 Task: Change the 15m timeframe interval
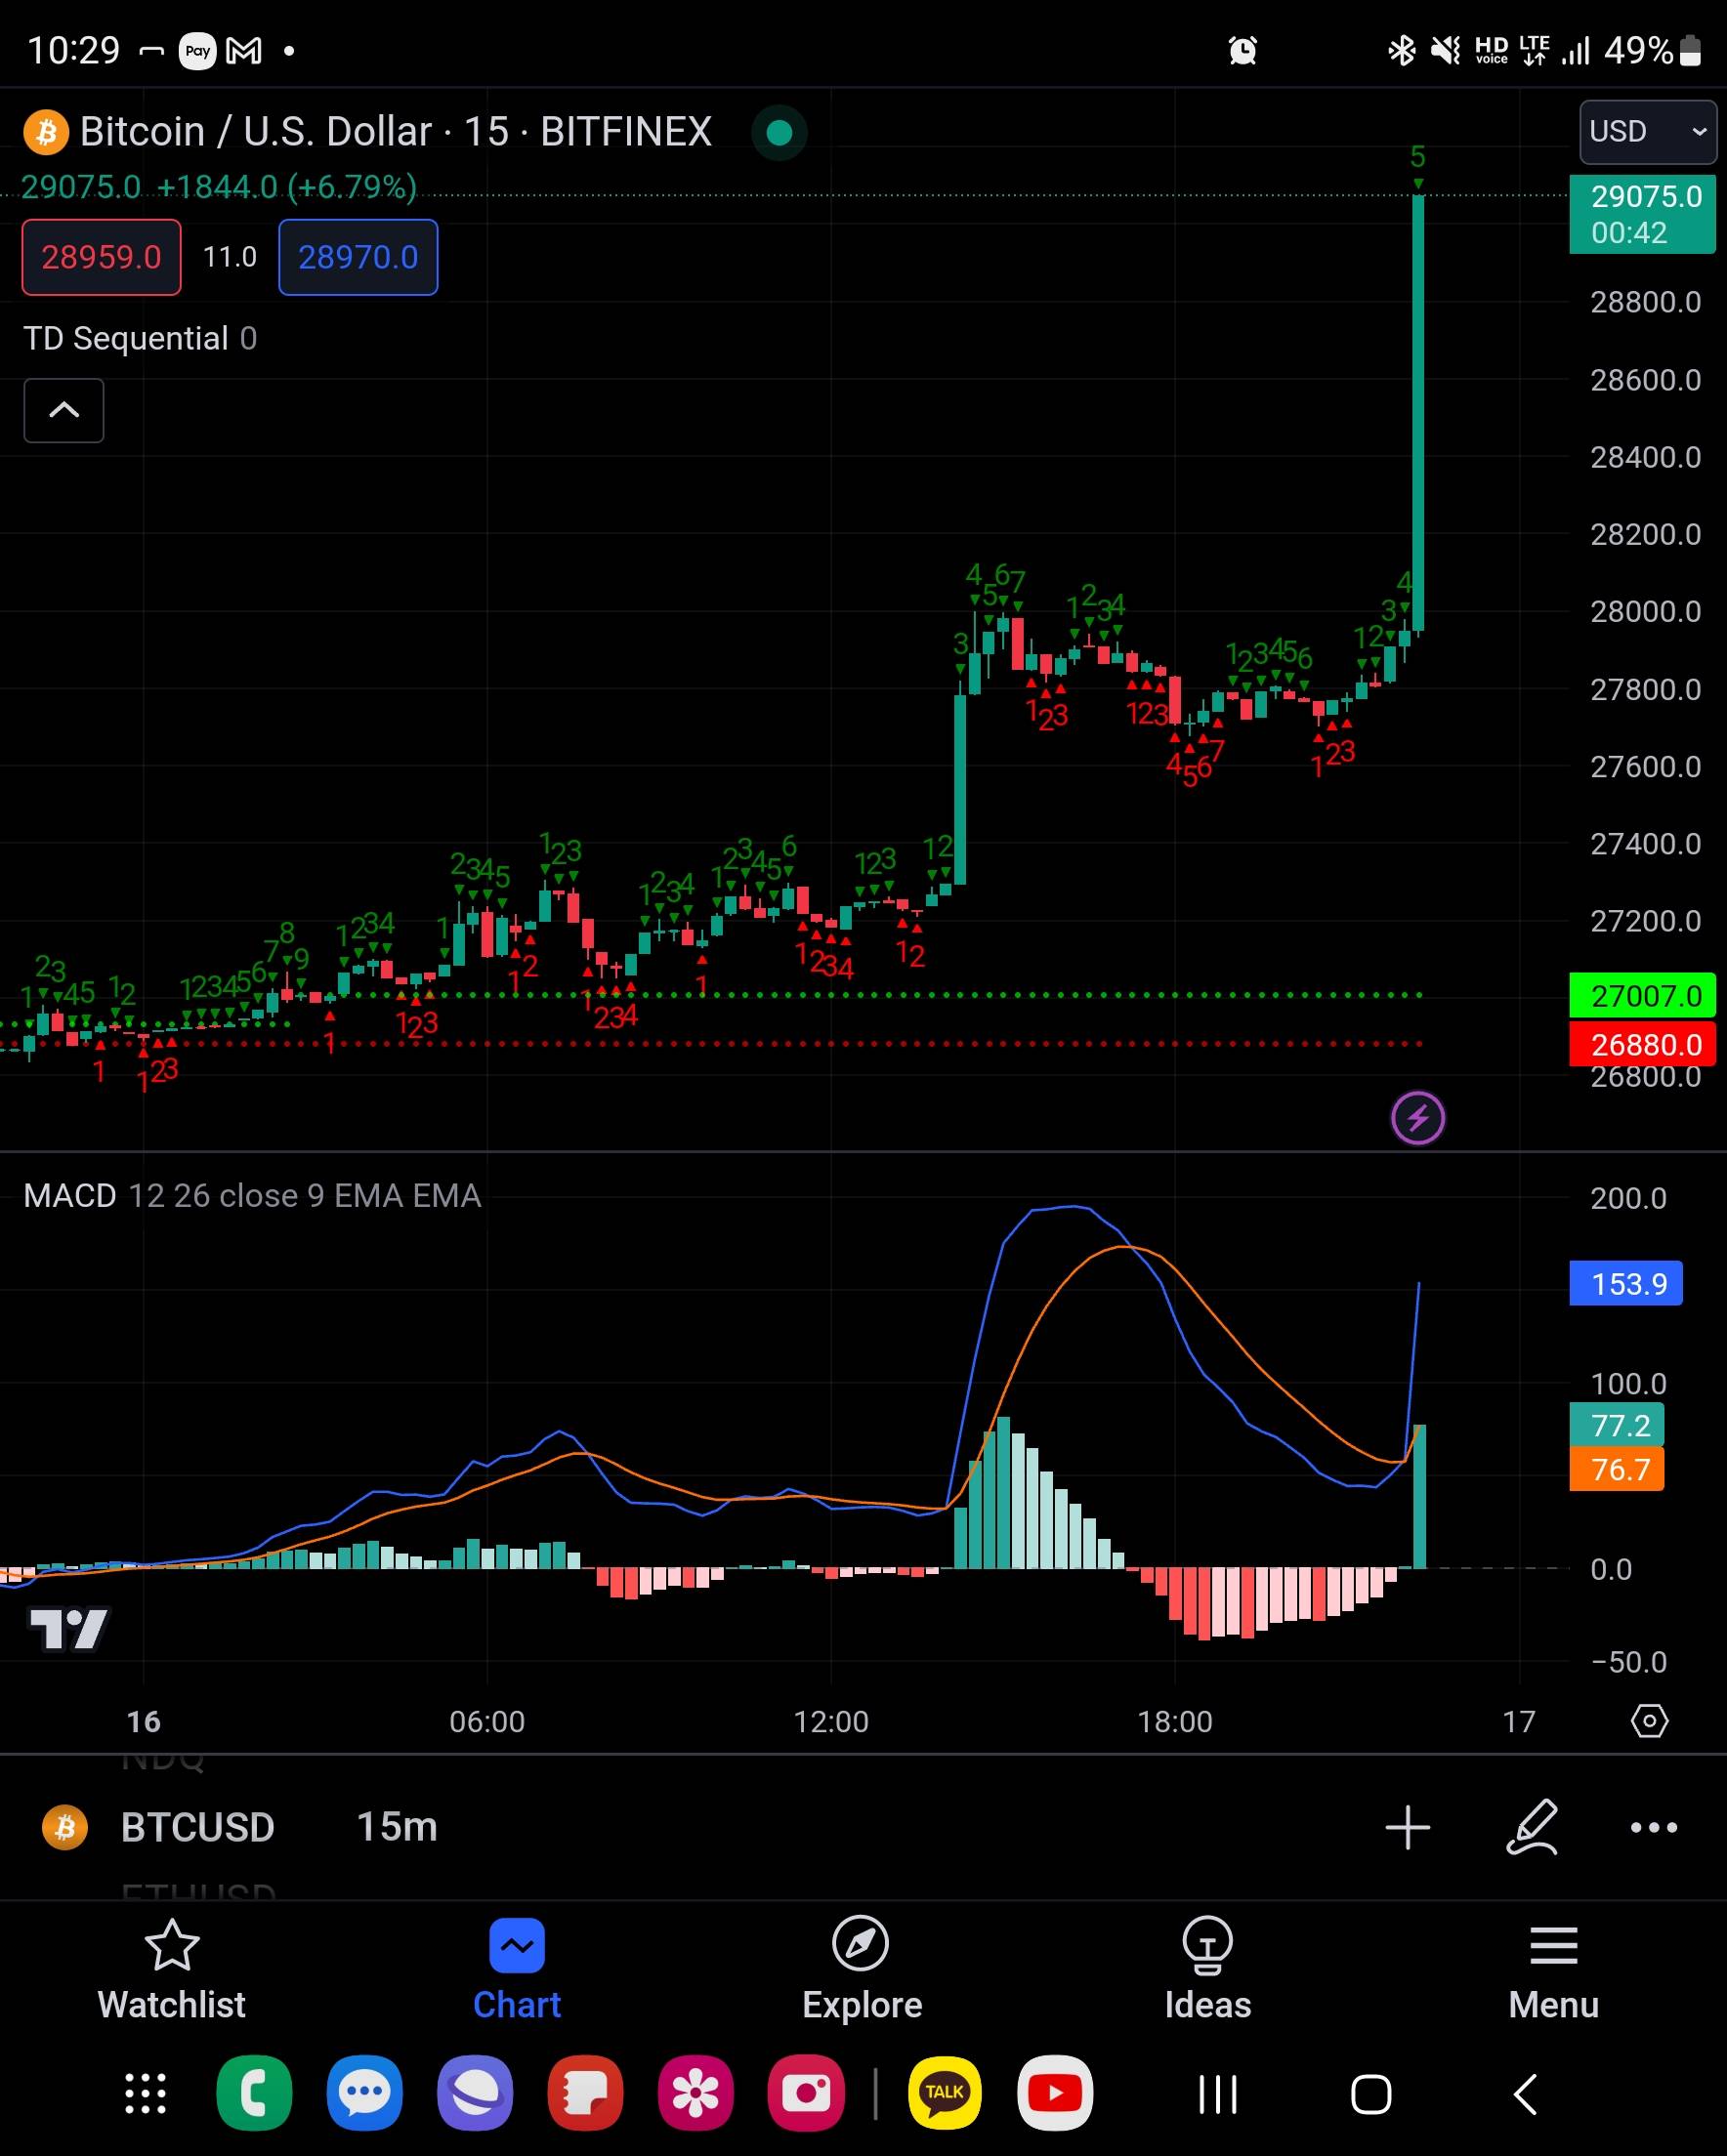click(398, 1827)
